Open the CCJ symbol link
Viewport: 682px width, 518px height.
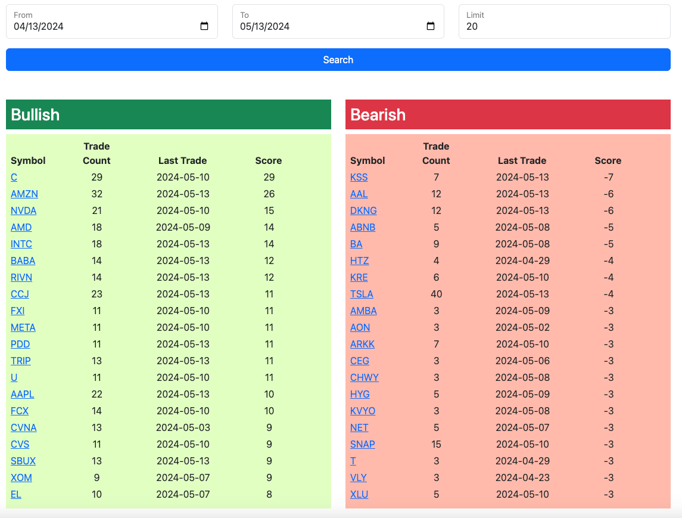(20, 294)
